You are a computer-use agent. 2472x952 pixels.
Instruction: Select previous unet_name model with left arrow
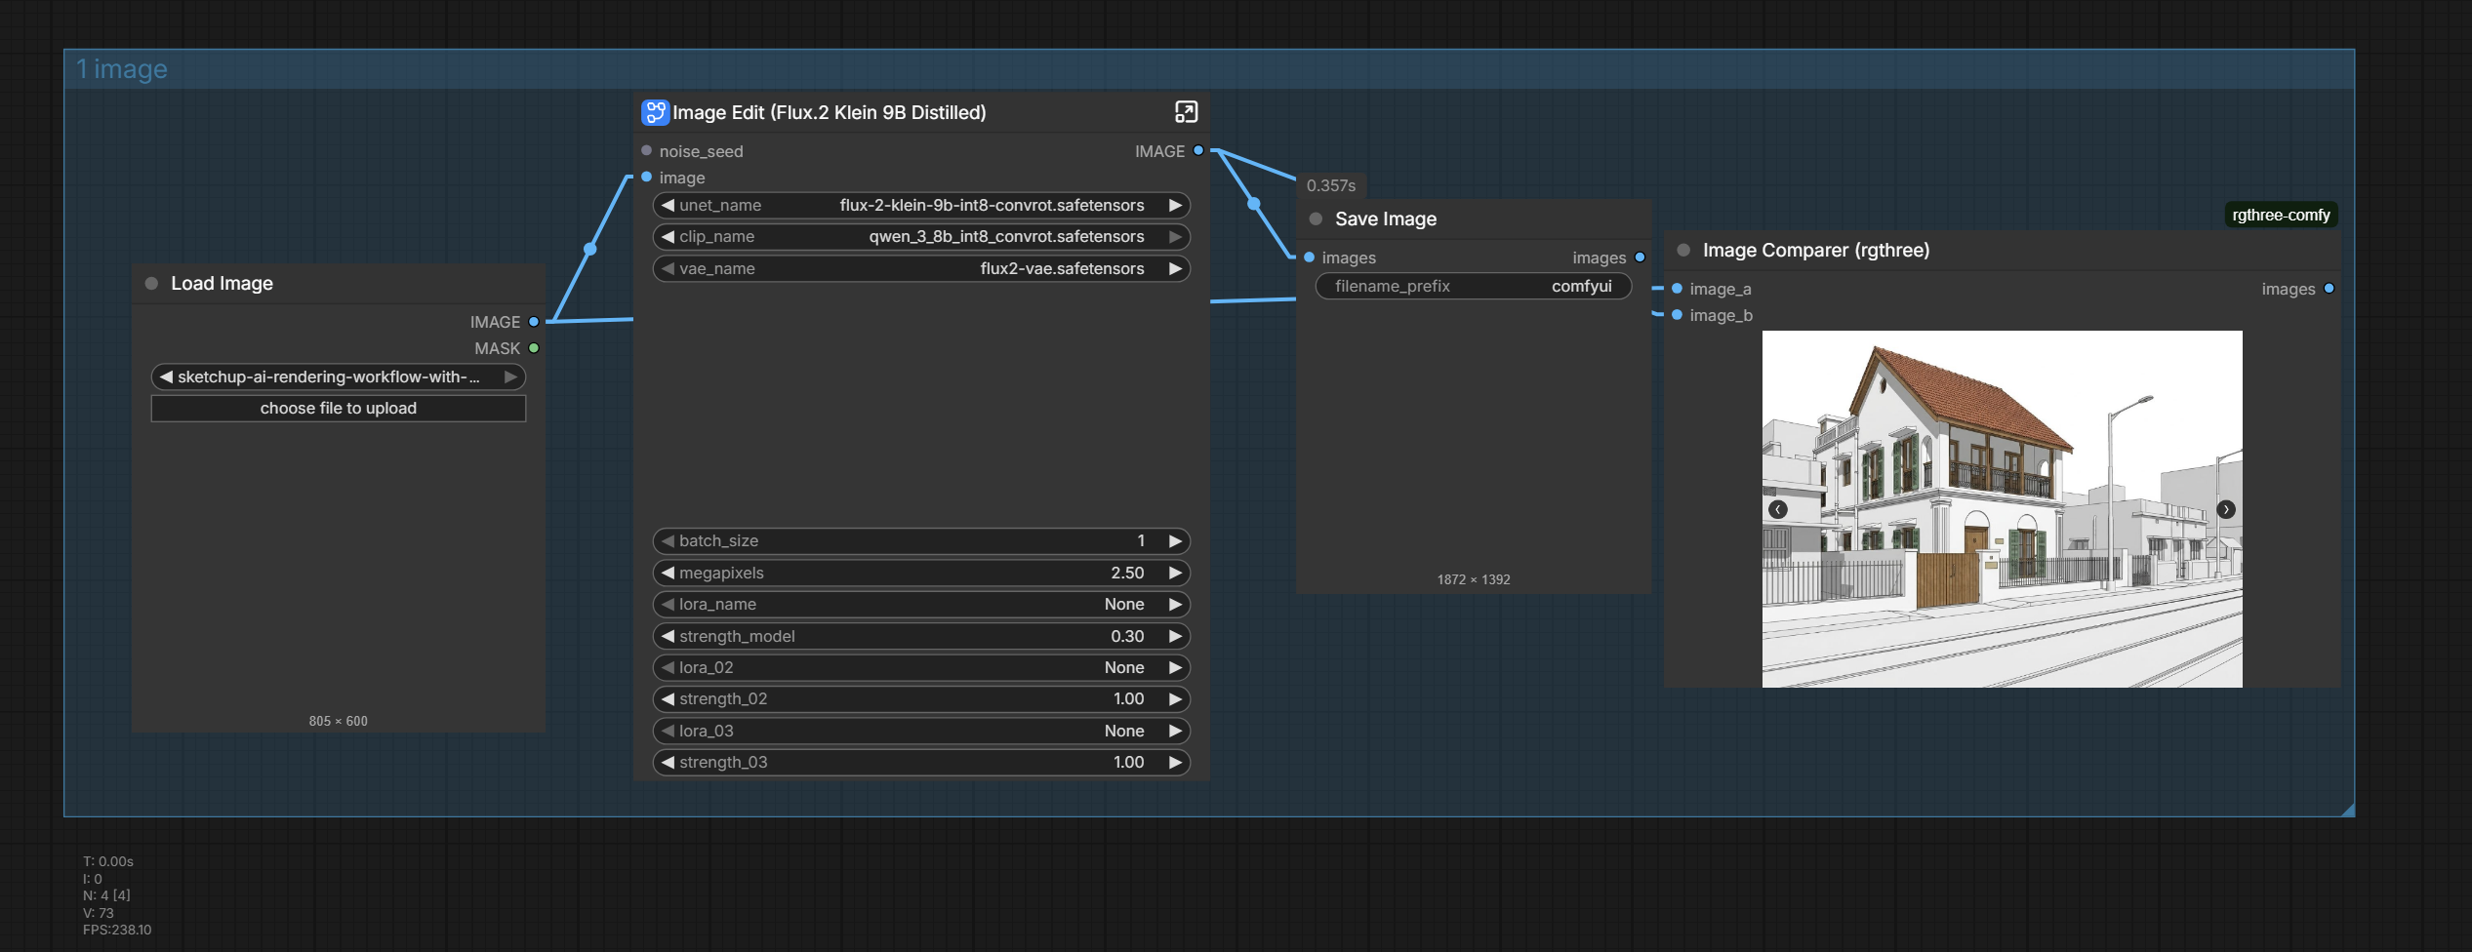tap(668, 206)
